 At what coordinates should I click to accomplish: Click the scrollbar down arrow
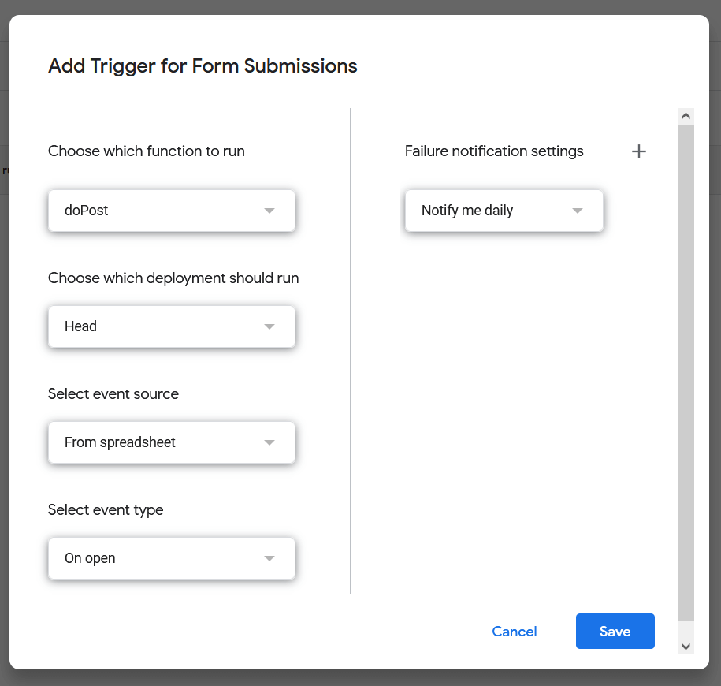coord(686,645)
